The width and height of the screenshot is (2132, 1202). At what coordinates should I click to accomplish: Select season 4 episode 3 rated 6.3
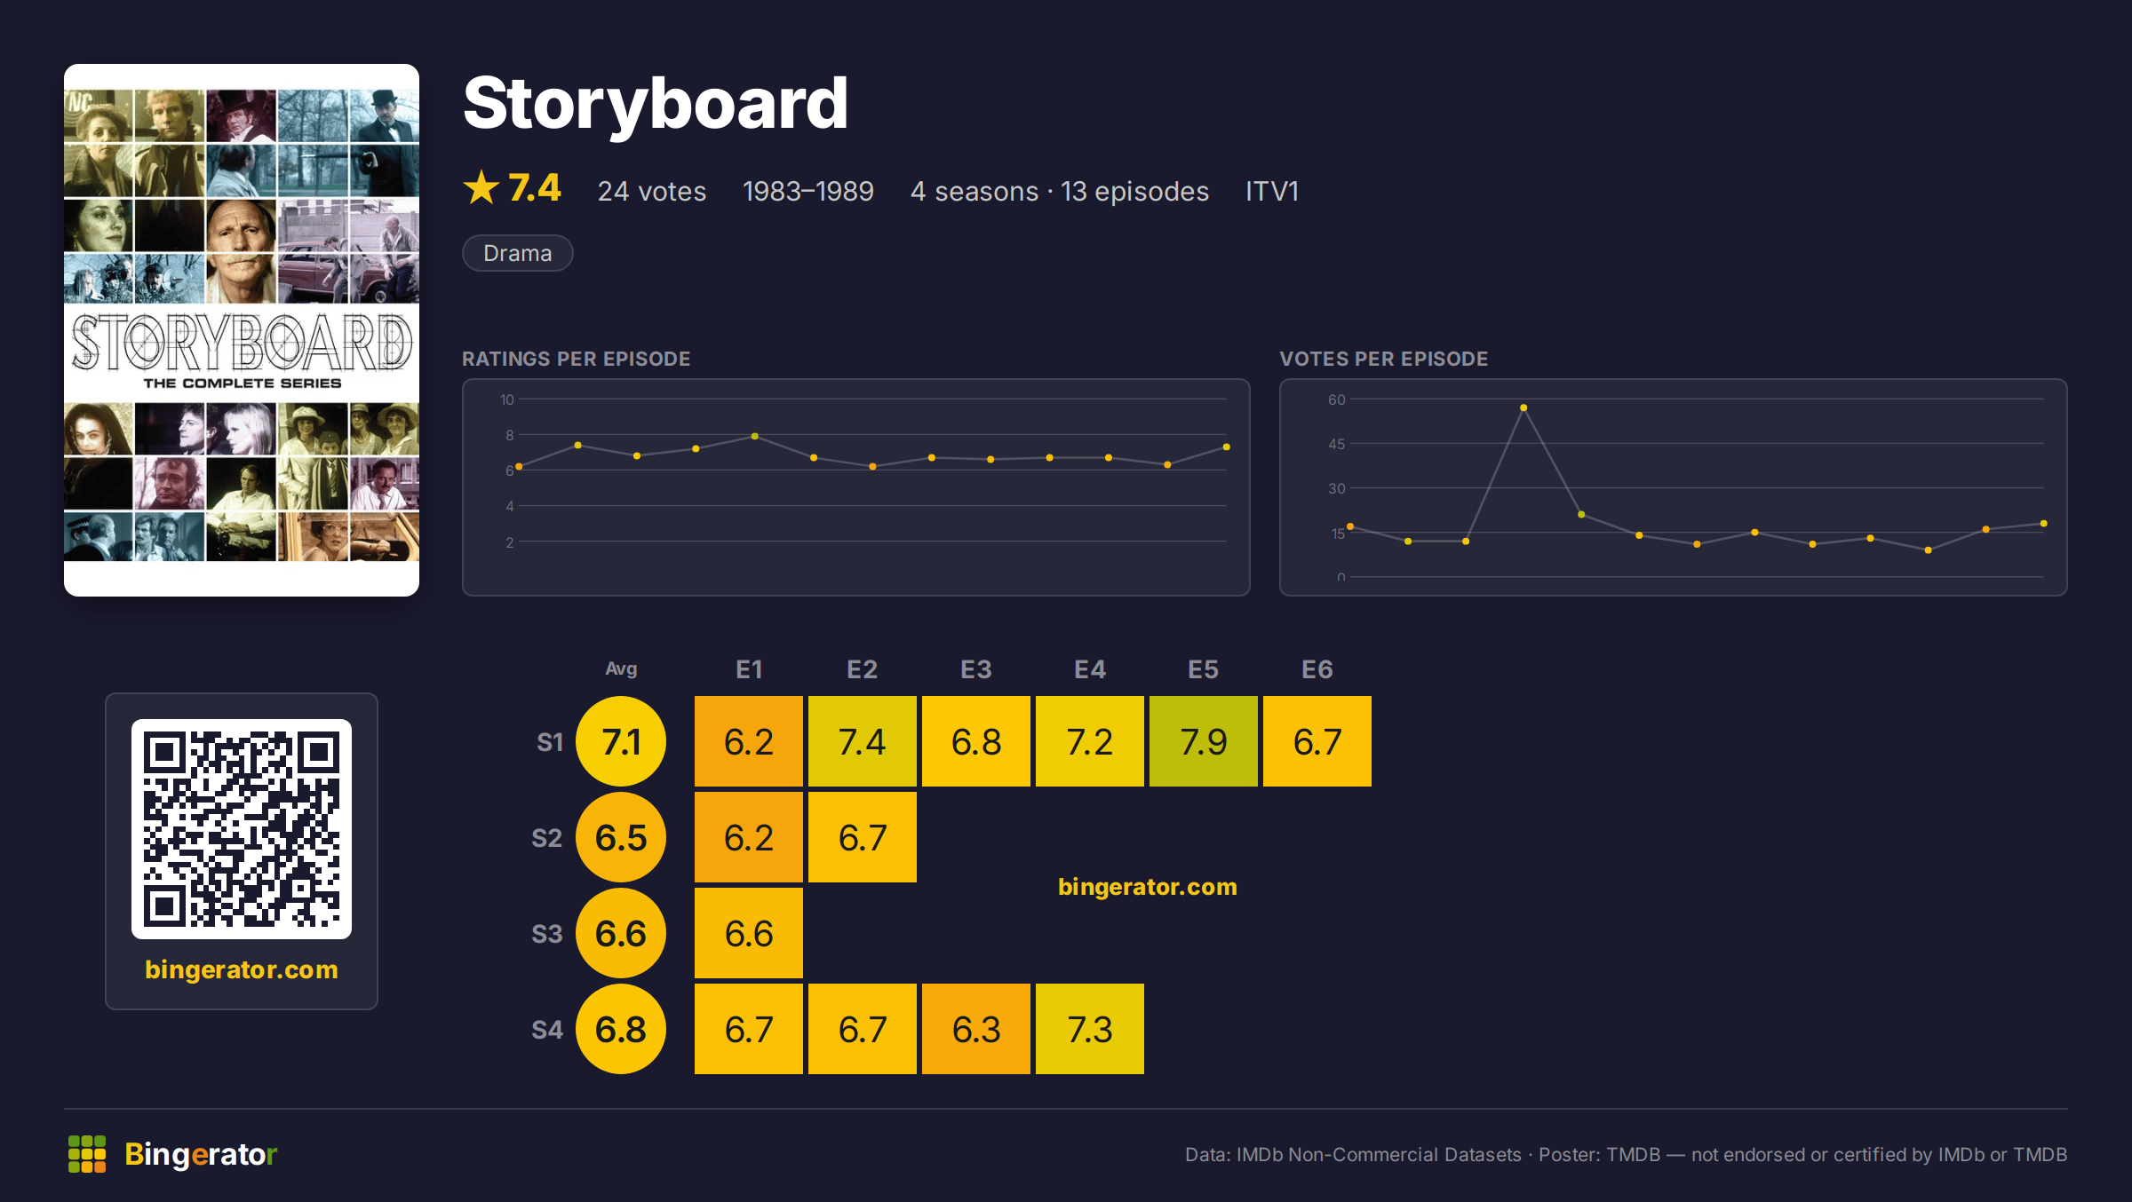point(976,1029)
